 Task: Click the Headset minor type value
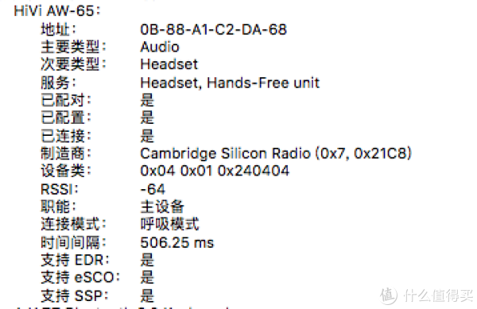coord(169,64)
